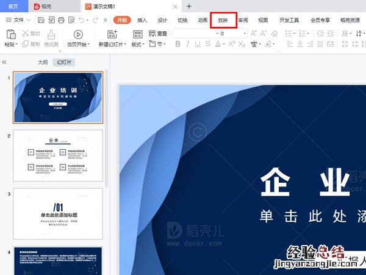Open the Print Preview icon
Viewport: 366px width, 275px height.
point(71,20)
